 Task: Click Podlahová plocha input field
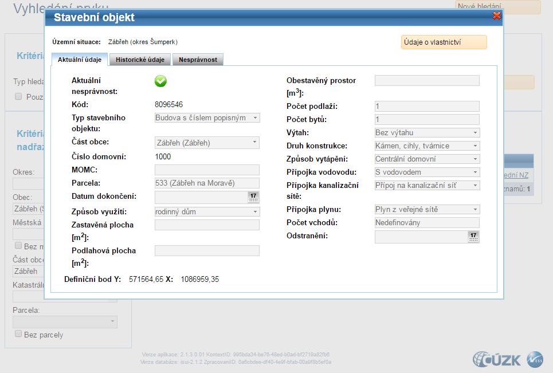(207, 250)
